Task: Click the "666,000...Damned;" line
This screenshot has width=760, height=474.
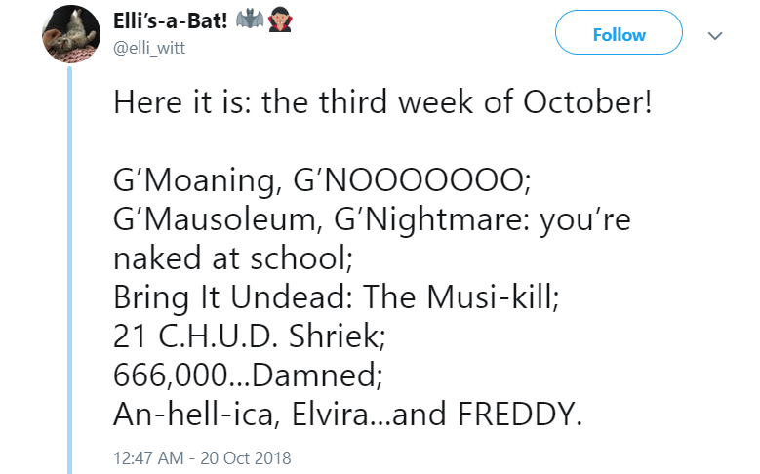Action: [241, 375]
